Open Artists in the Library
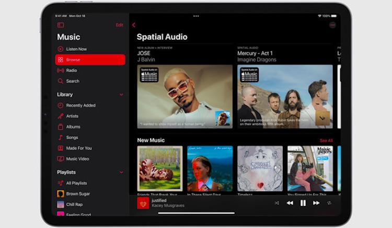Screen dimensions: 392x228 click(x=72, y=116)
